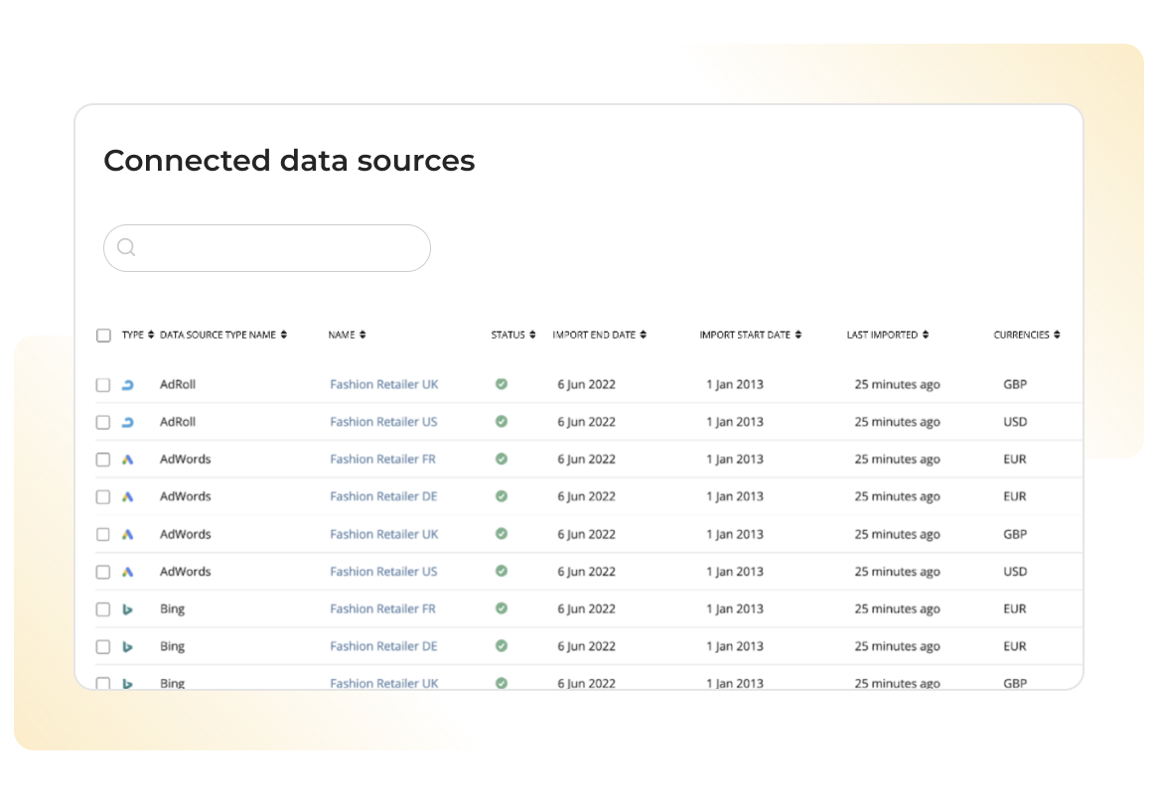The width and height of the screenshot is (1160, 794).
Task: Sort by DATA SOURCE TYPE NAME column
Action: point(223,334)
